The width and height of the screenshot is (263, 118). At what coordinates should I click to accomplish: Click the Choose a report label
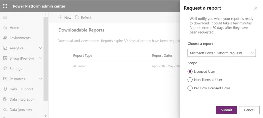pos(200,44)
